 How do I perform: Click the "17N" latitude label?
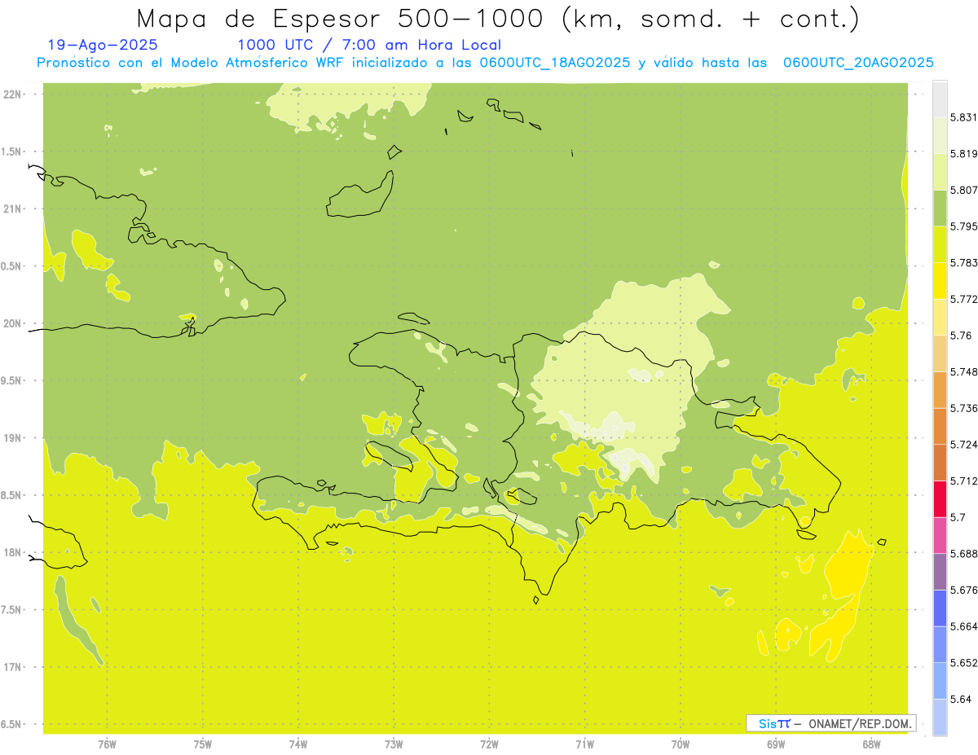[11, 667]
